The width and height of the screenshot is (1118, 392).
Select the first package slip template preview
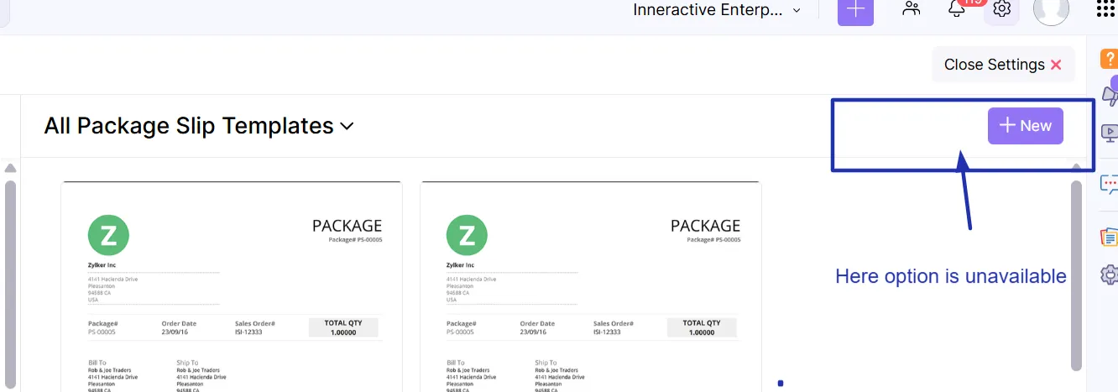(x=231, y=285)
